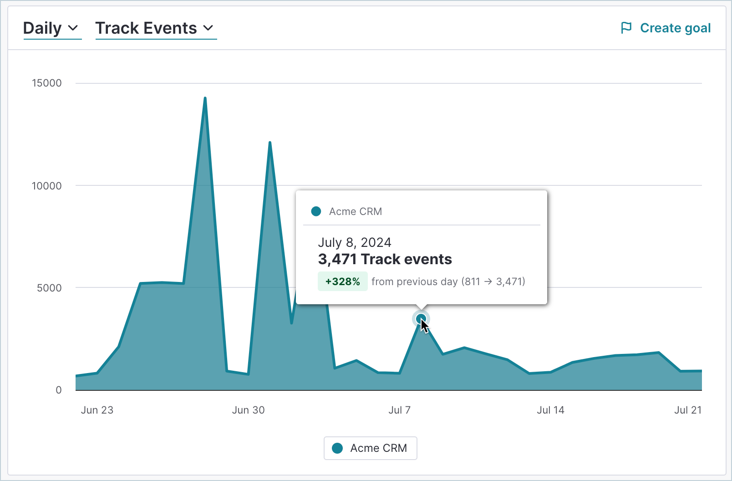Click the Acme CRM label in tooltip
This screenshot has width=732, height=481.
pyautogui.click(x=356, y=211)
